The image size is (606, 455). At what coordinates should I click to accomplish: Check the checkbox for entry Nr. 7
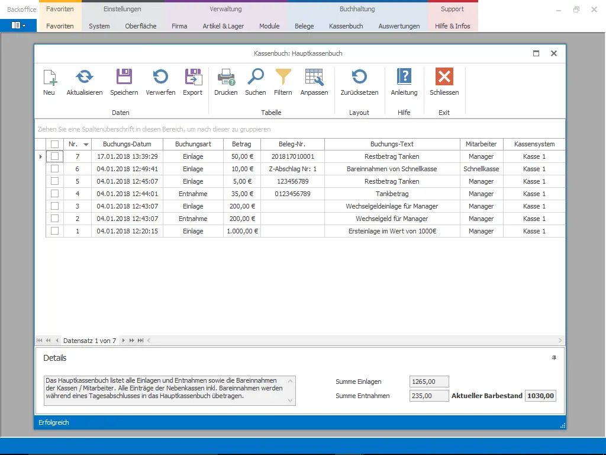point(54,156)
